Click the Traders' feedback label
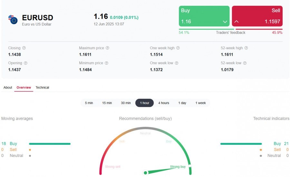The image size is (290, 177). click(x=230, y=33)
